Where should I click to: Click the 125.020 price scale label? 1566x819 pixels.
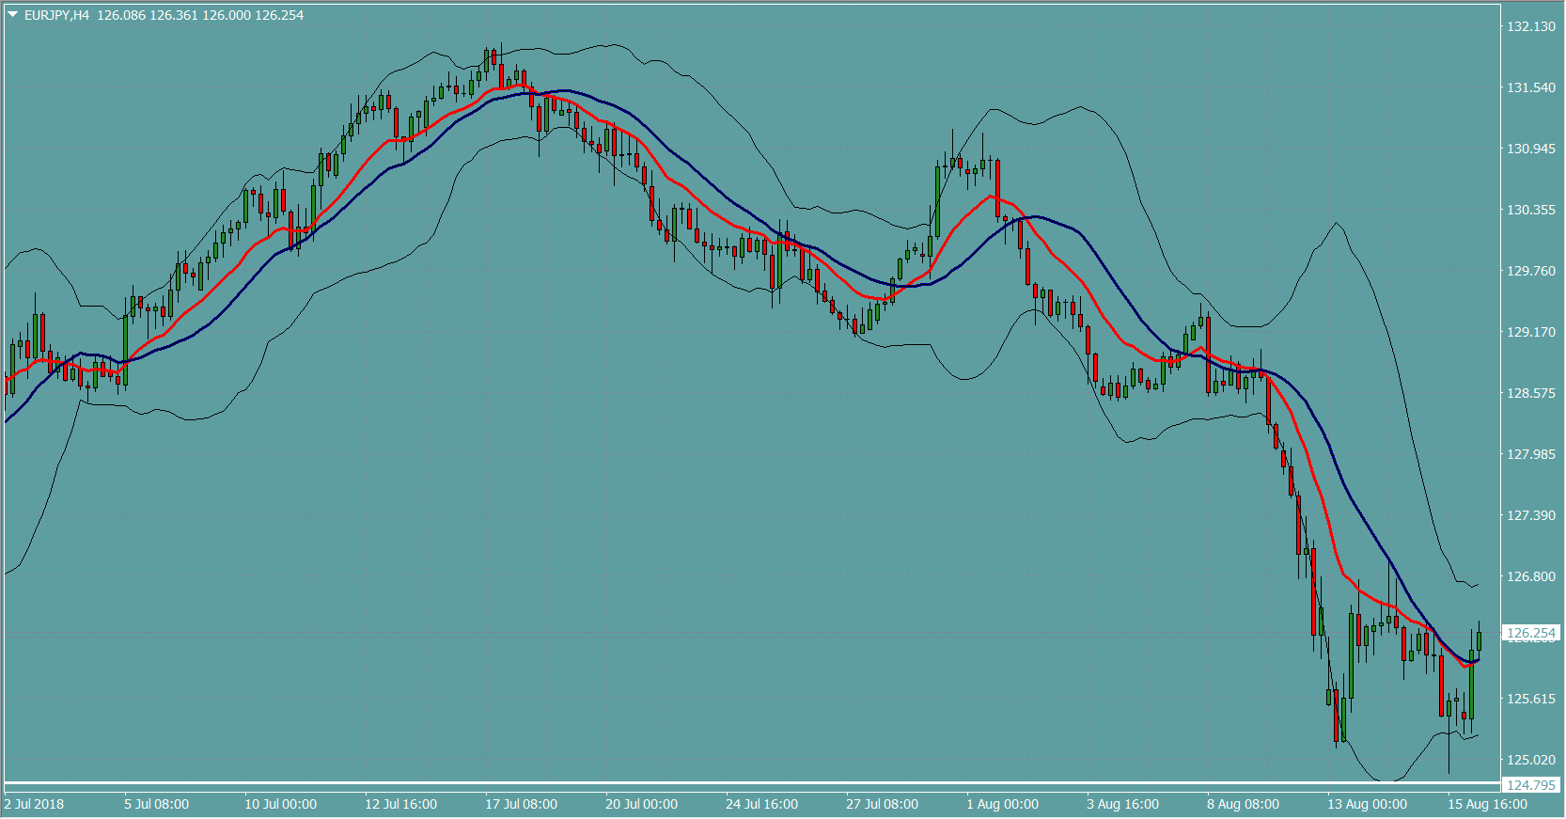click(1531, 760)
